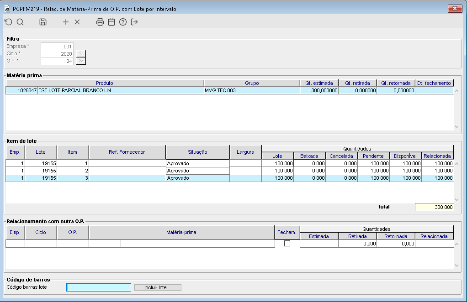Click Situação header in Item de lote

197,152
